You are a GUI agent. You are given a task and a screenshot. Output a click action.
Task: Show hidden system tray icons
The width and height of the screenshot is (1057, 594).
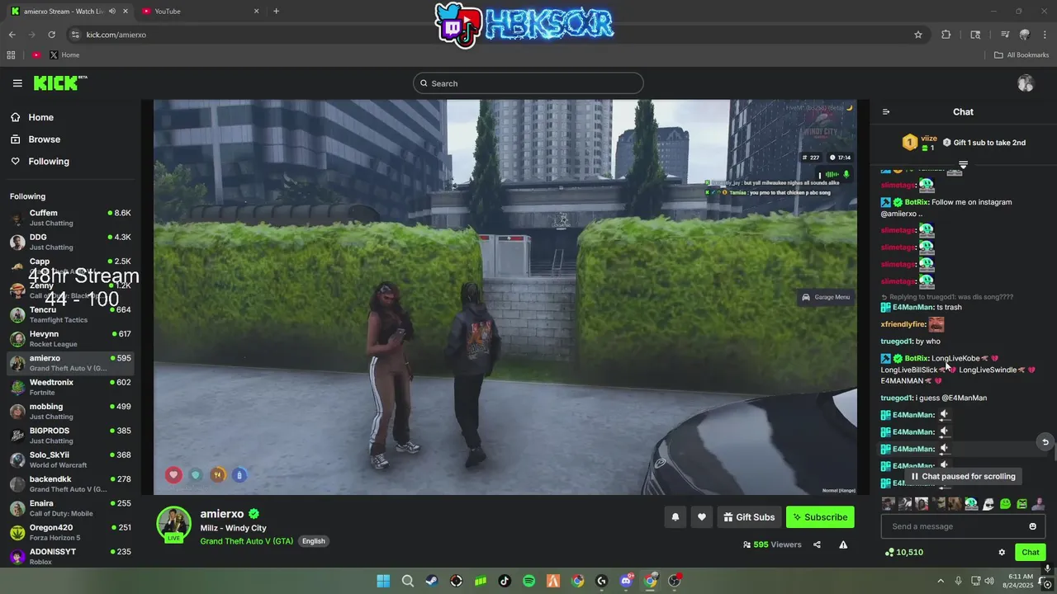click(x=940, y=581)
